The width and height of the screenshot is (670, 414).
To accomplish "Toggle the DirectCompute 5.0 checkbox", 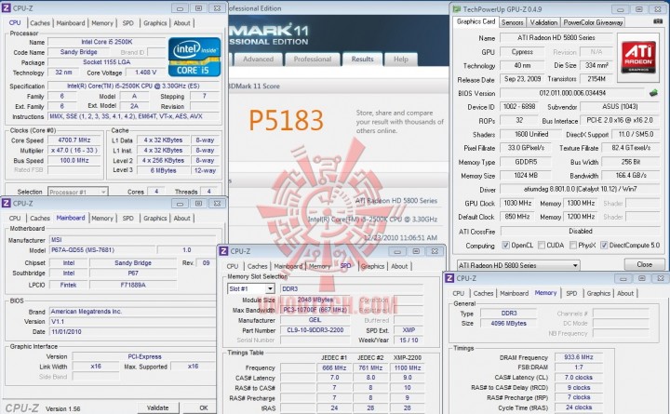I will point(604,246).
